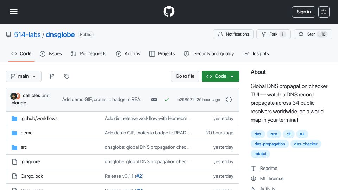The width and height of the screenshot is (338, 190).
Task: Click the file icon beside Cargo.lock
Action: [x=14, y=176]
